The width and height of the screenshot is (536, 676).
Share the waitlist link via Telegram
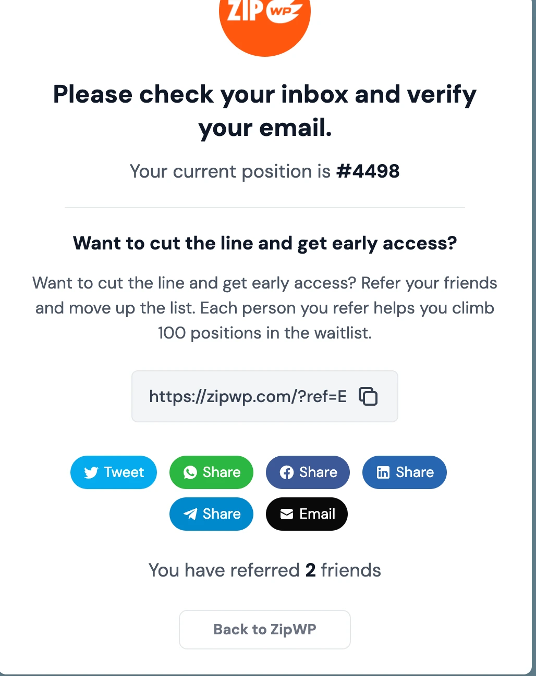[211, 514]
